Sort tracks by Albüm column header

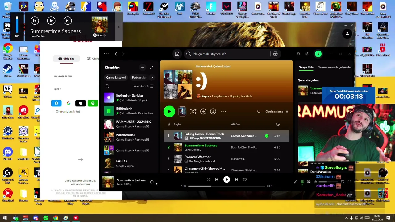coord(235,124)
